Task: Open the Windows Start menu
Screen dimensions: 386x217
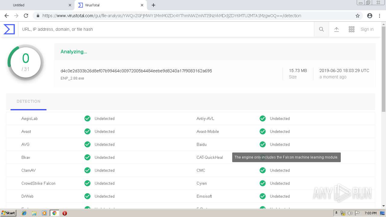Action: click(x=8, y=213)
